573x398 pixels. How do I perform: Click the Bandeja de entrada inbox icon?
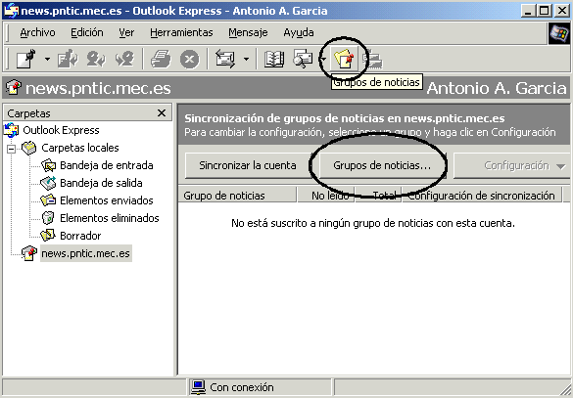[x=48, y=165]
